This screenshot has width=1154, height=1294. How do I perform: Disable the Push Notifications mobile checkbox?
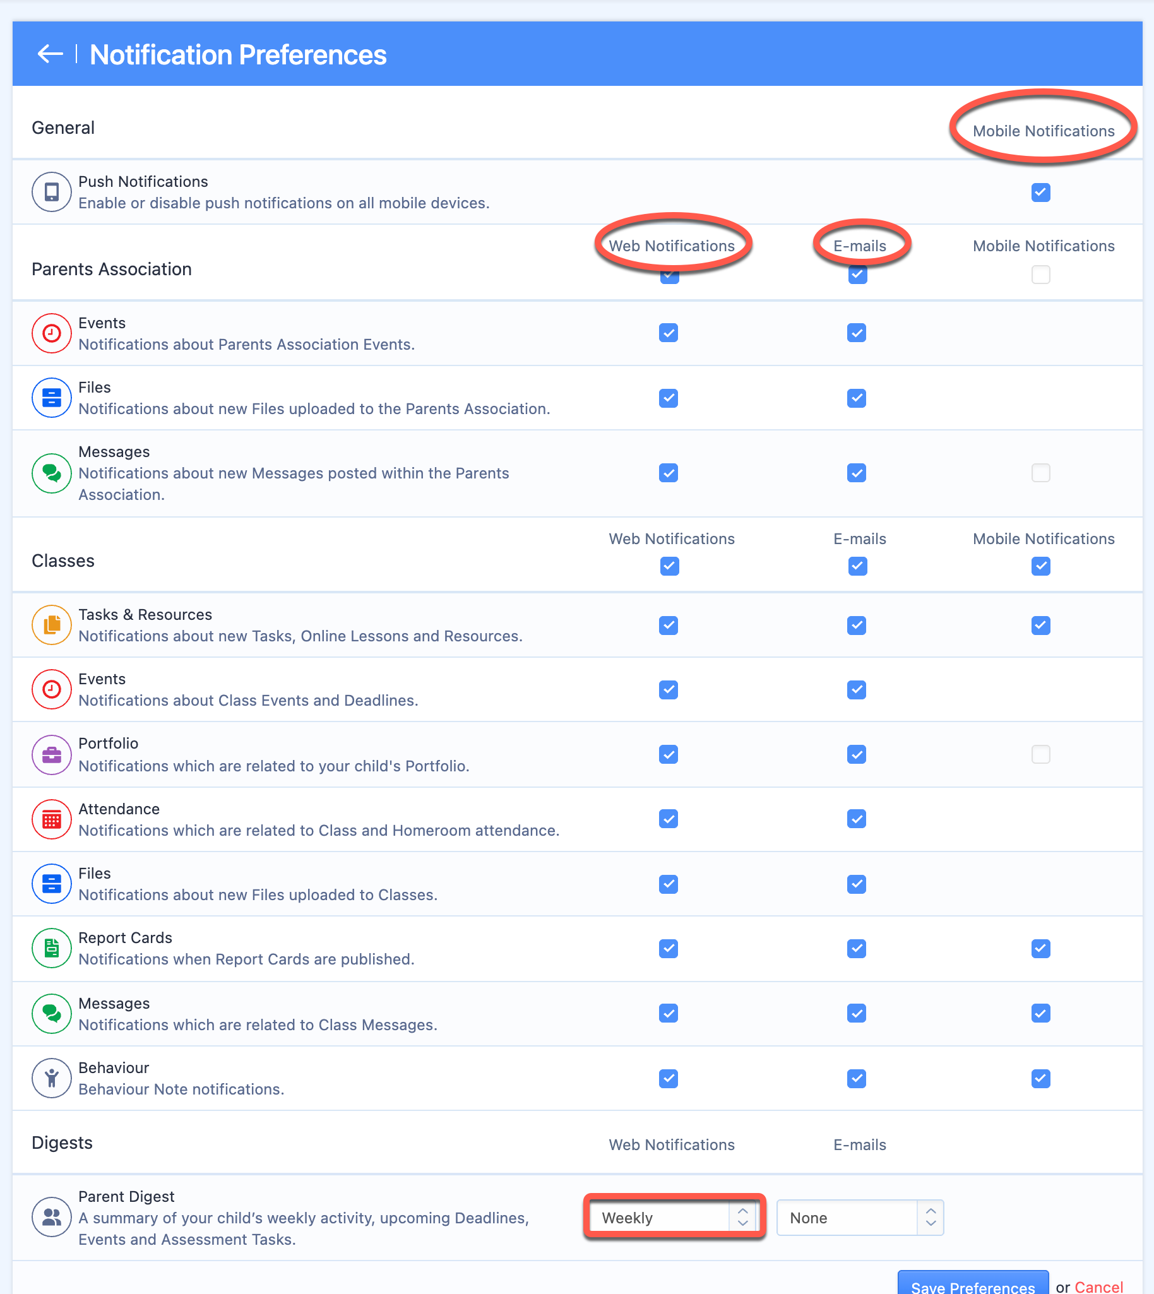click(x=1040, y=192)
